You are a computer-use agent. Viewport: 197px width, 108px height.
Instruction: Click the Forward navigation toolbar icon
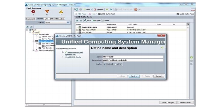[x=81, y=9]
